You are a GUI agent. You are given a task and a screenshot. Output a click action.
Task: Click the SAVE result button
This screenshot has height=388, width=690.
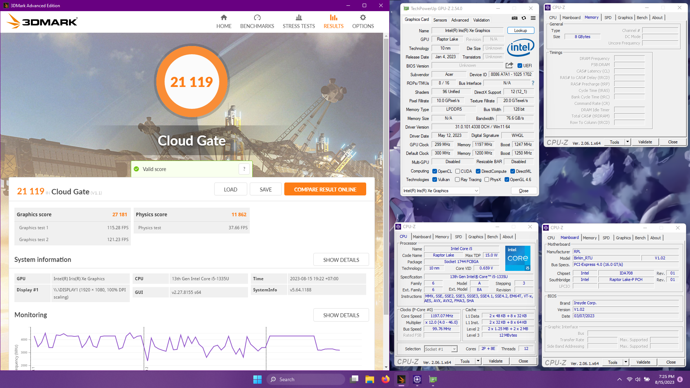266,189
